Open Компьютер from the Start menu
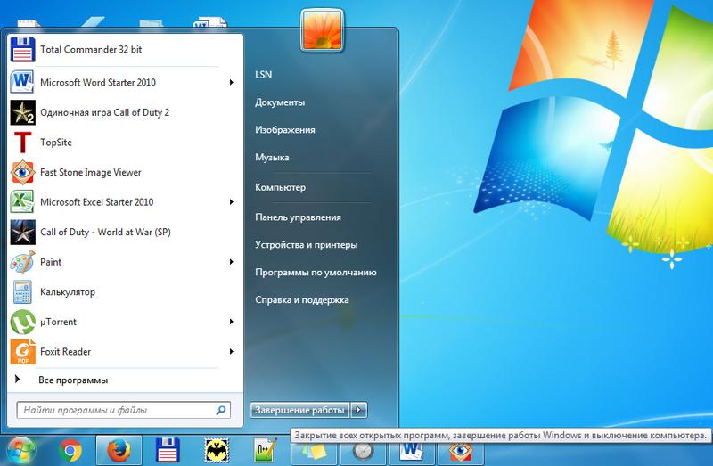The width and height of the screenshot is (713, 466). click(x=280, y=187)
